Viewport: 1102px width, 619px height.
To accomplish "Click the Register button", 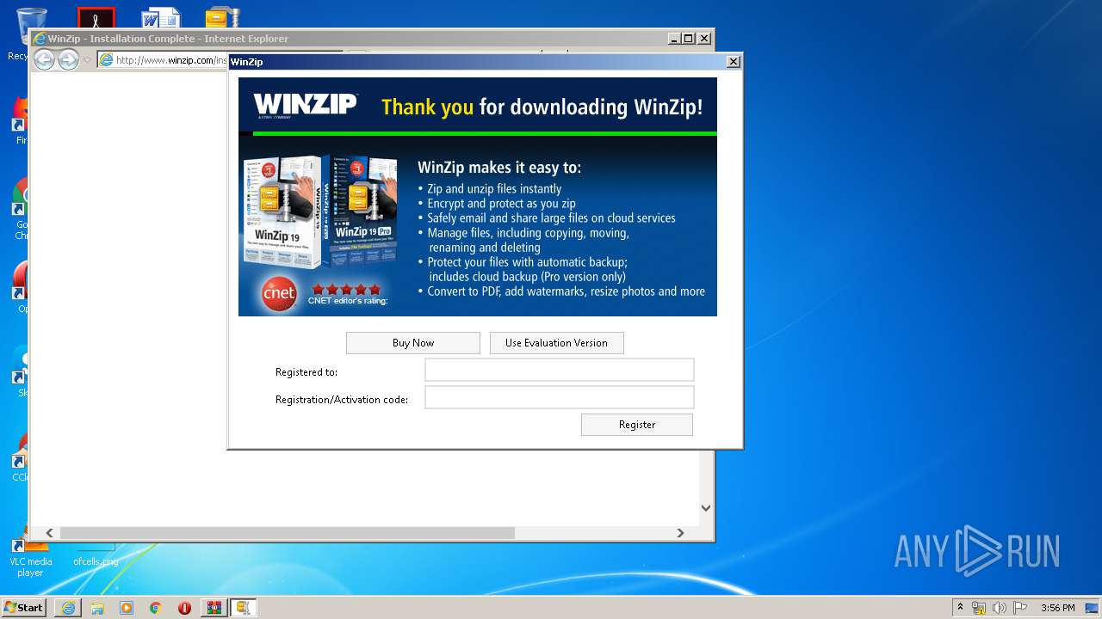I will pos(636,425).
